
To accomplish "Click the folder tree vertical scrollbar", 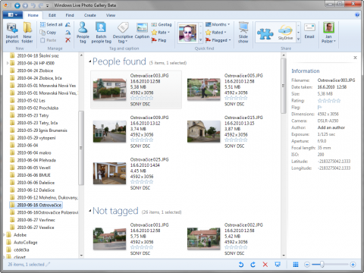I will (x=81, y=148).
